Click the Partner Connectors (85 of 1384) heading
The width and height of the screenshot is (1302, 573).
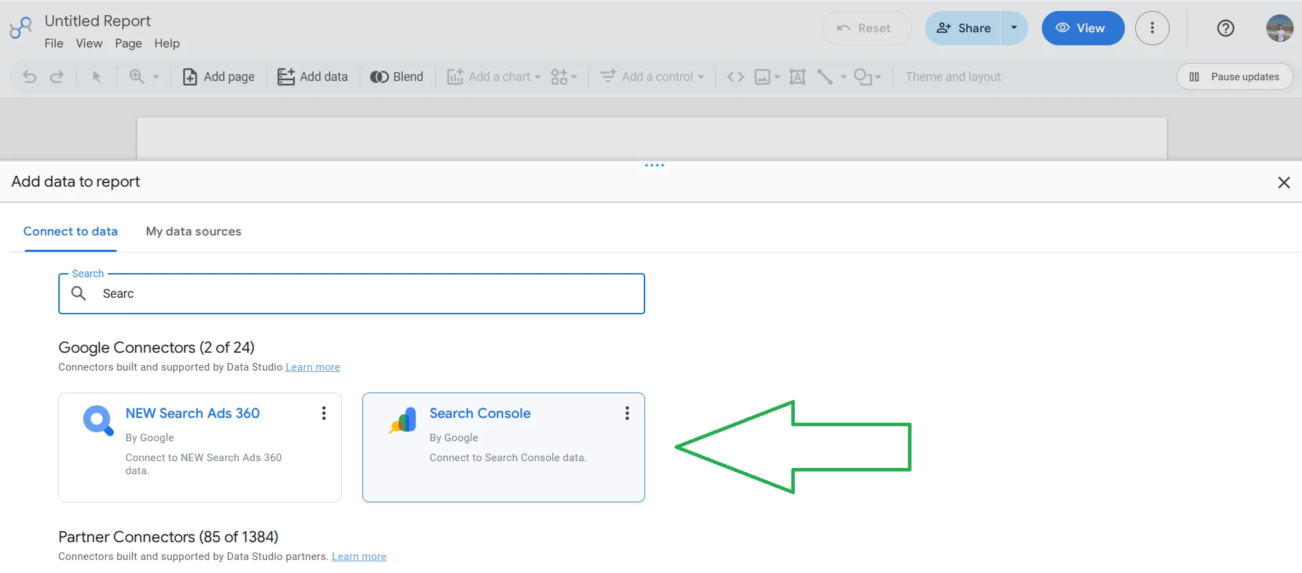click(168, 537)
